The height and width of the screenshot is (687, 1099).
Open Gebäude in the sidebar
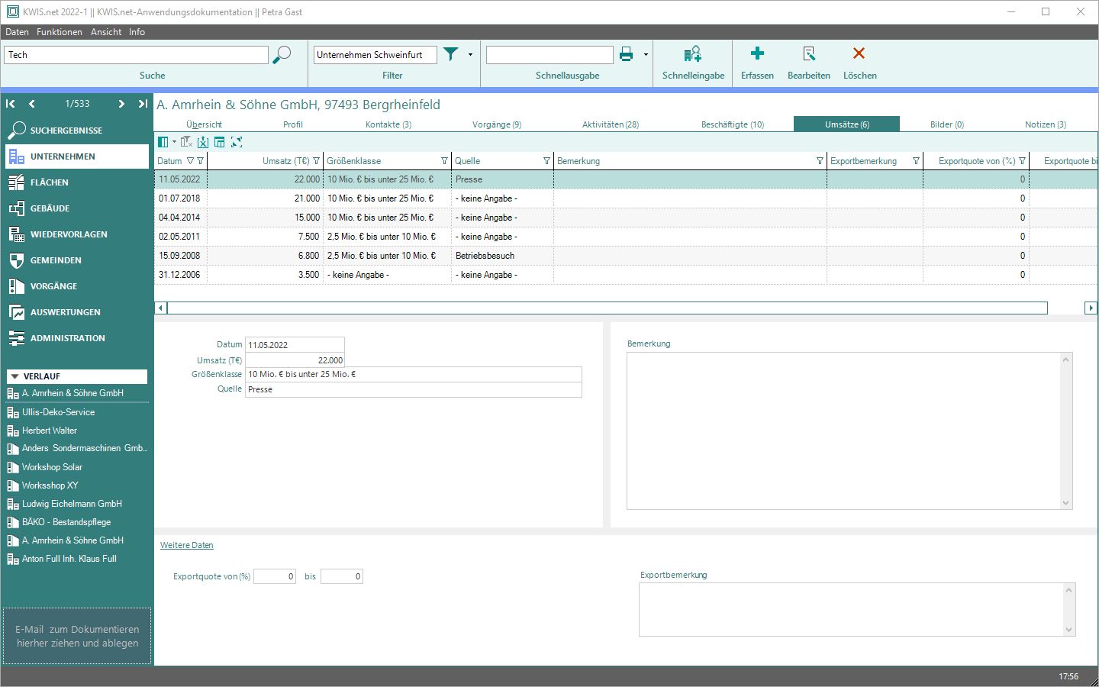tap(77, 208)
